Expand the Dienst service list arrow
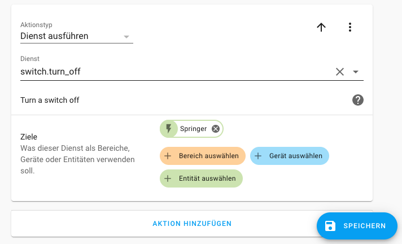Image resolution: width=402 pixels, height=244 pixels. [x=356, y=72]
